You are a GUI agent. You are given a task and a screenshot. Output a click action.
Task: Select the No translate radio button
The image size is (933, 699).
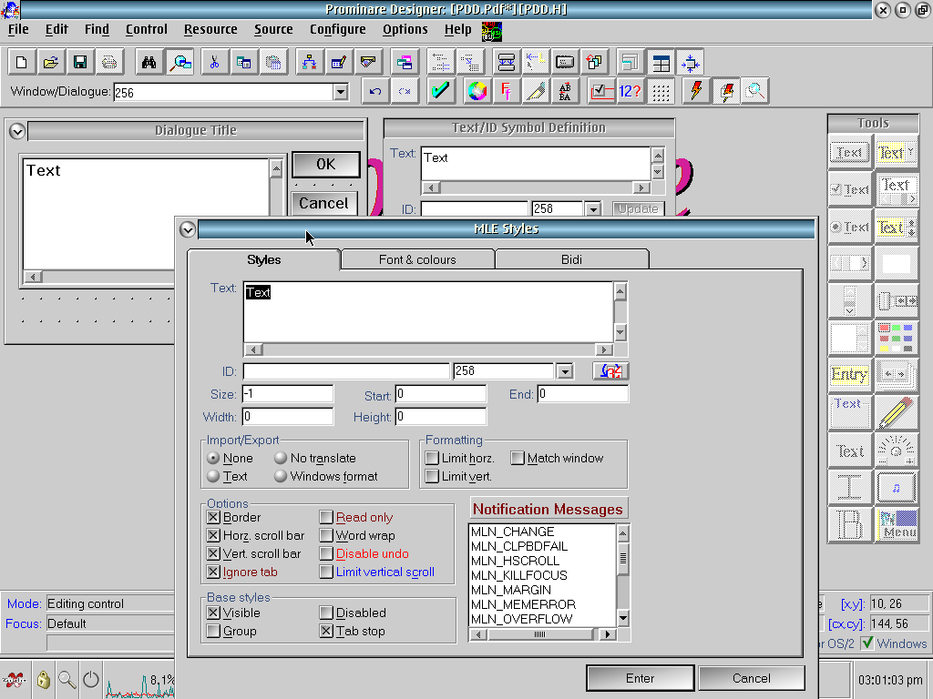point(281,459)
